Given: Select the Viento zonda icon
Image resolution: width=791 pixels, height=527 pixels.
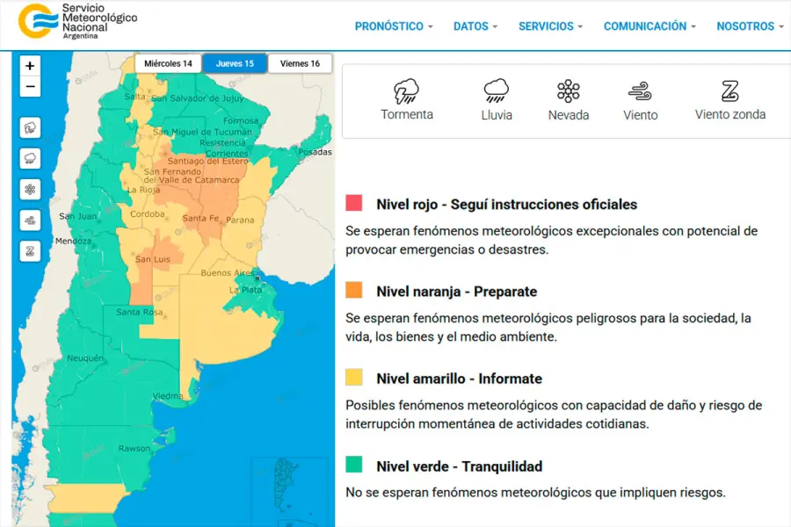Looking at the screenshot, I should click(x=729, y=91).
